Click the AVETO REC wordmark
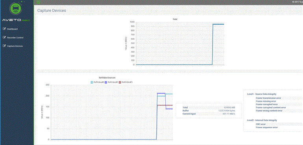This screenshot has width=303, height=145. coord(16,20)
